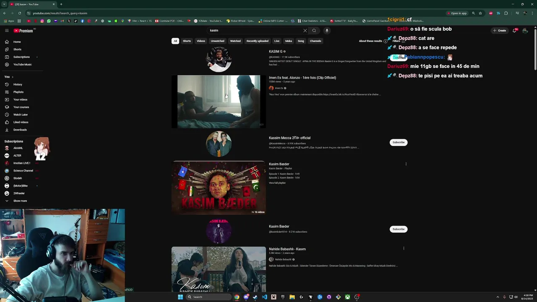
Task: Open a new browser tab
Action: click(61, 4)
